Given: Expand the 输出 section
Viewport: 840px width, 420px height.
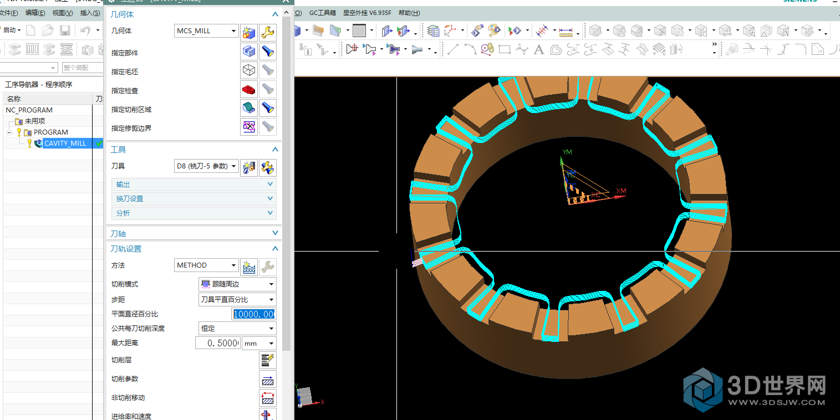Looking at the screenshot, I should [194, 185].
